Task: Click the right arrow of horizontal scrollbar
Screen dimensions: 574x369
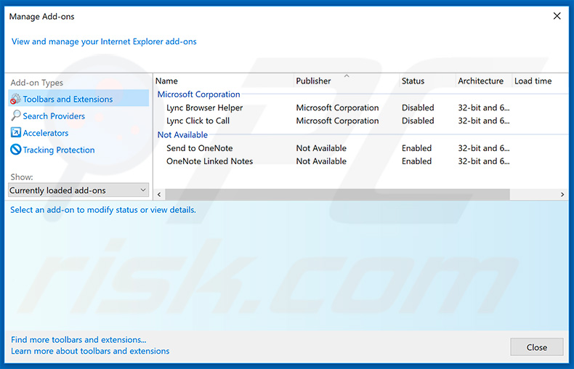Action: (x=562, y=195)
